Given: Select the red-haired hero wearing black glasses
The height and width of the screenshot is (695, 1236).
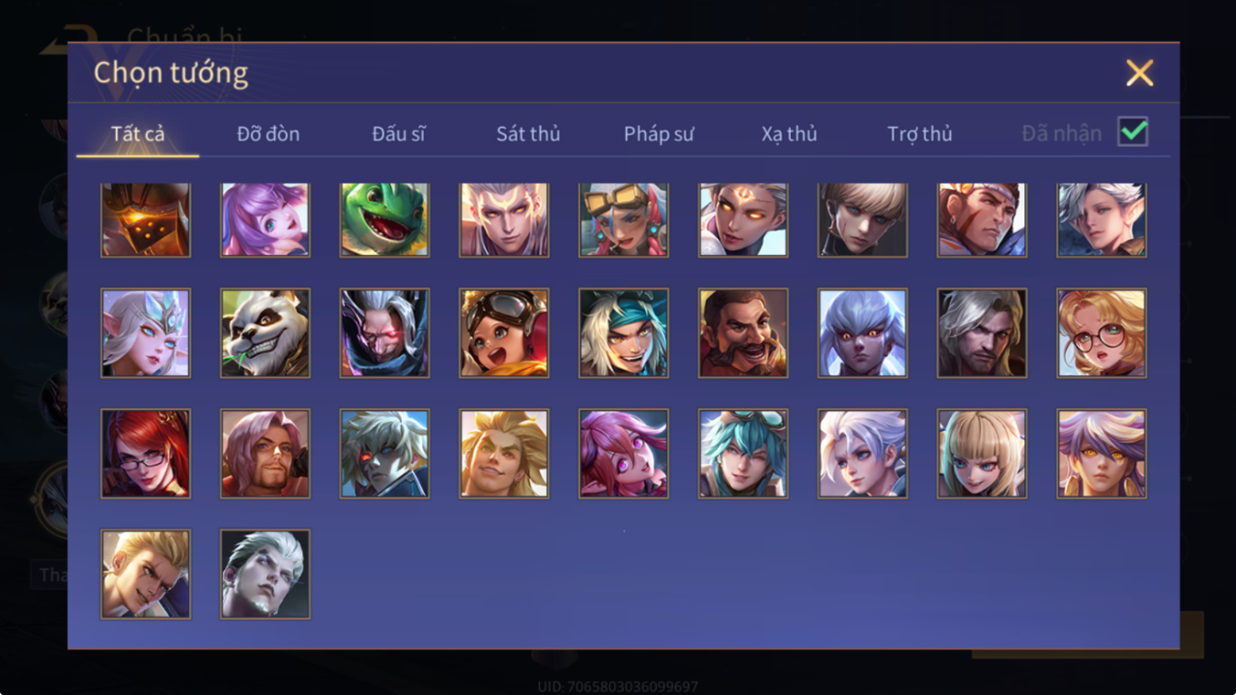Looking at the screenshot, I should tap(146, 453).
